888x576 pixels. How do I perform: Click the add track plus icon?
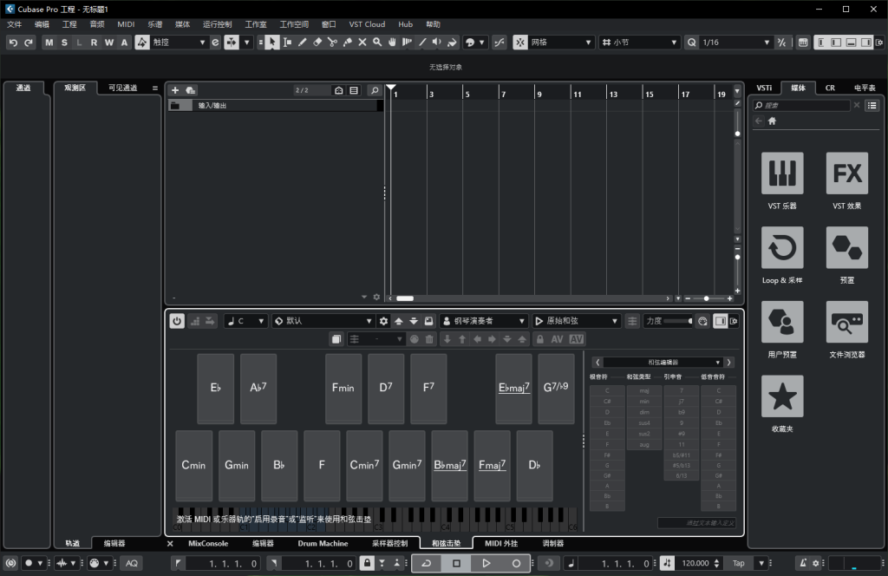(x=175, y=90)
